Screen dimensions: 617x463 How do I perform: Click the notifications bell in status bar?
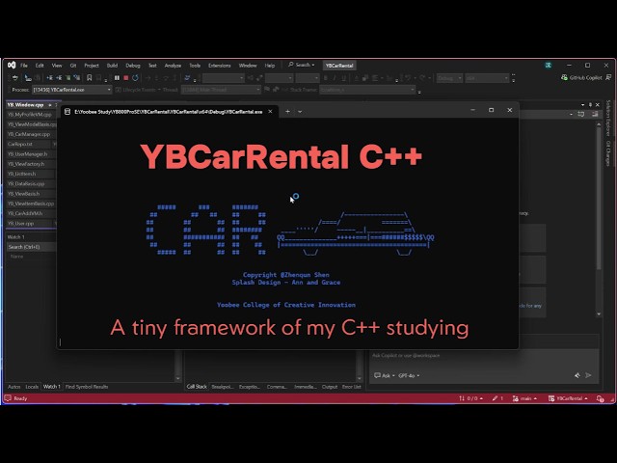(600, 398)
